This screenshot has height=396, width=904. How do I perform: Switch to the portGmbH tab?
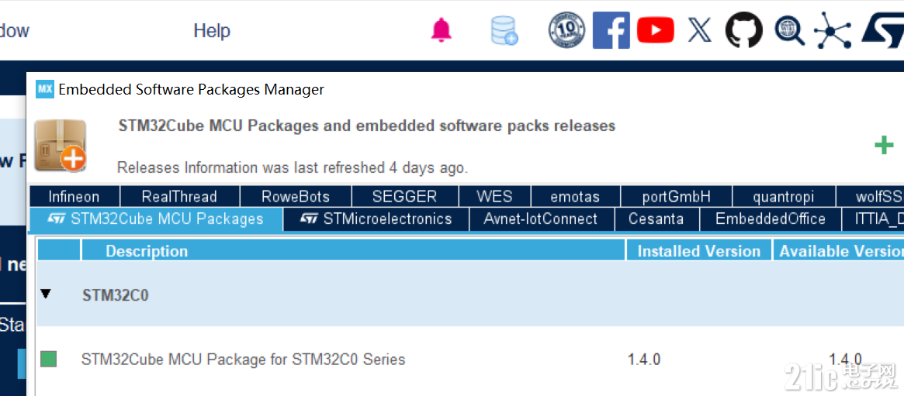pos(677,196)
